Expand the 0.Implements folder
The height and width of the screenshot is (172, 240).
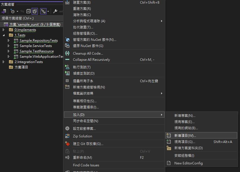click(x=3, y=30)
